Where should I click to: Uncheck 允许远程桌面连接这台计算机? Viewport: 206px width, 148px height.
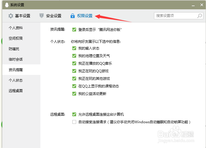coord(74,114)
